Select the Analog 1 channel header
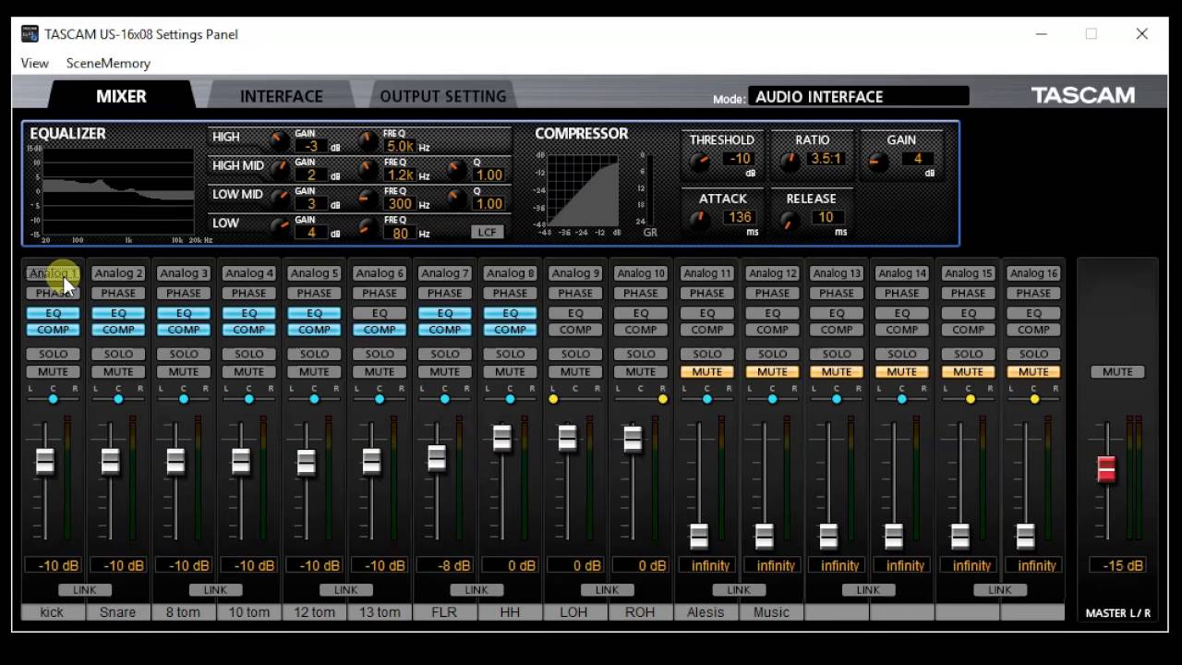1182x665 pixels. (x=53, y=273)
